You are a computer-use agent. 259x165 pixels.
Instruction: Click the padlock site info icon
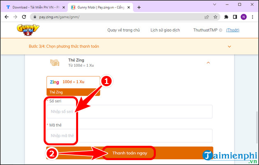point(35,17)
